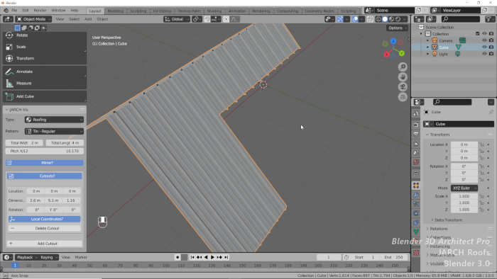Toggle X-ray view icon
The image size is (497, 279).
coord(370,19)
